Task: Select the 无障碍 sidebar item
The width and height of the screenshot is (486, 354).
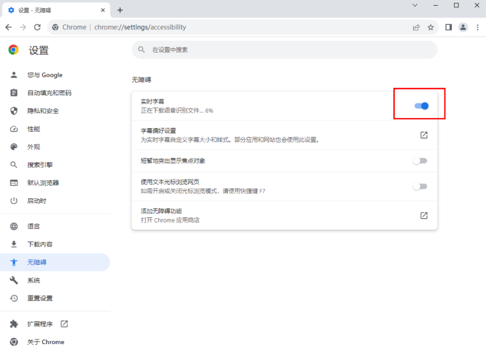Action: [x=55, y=263]
